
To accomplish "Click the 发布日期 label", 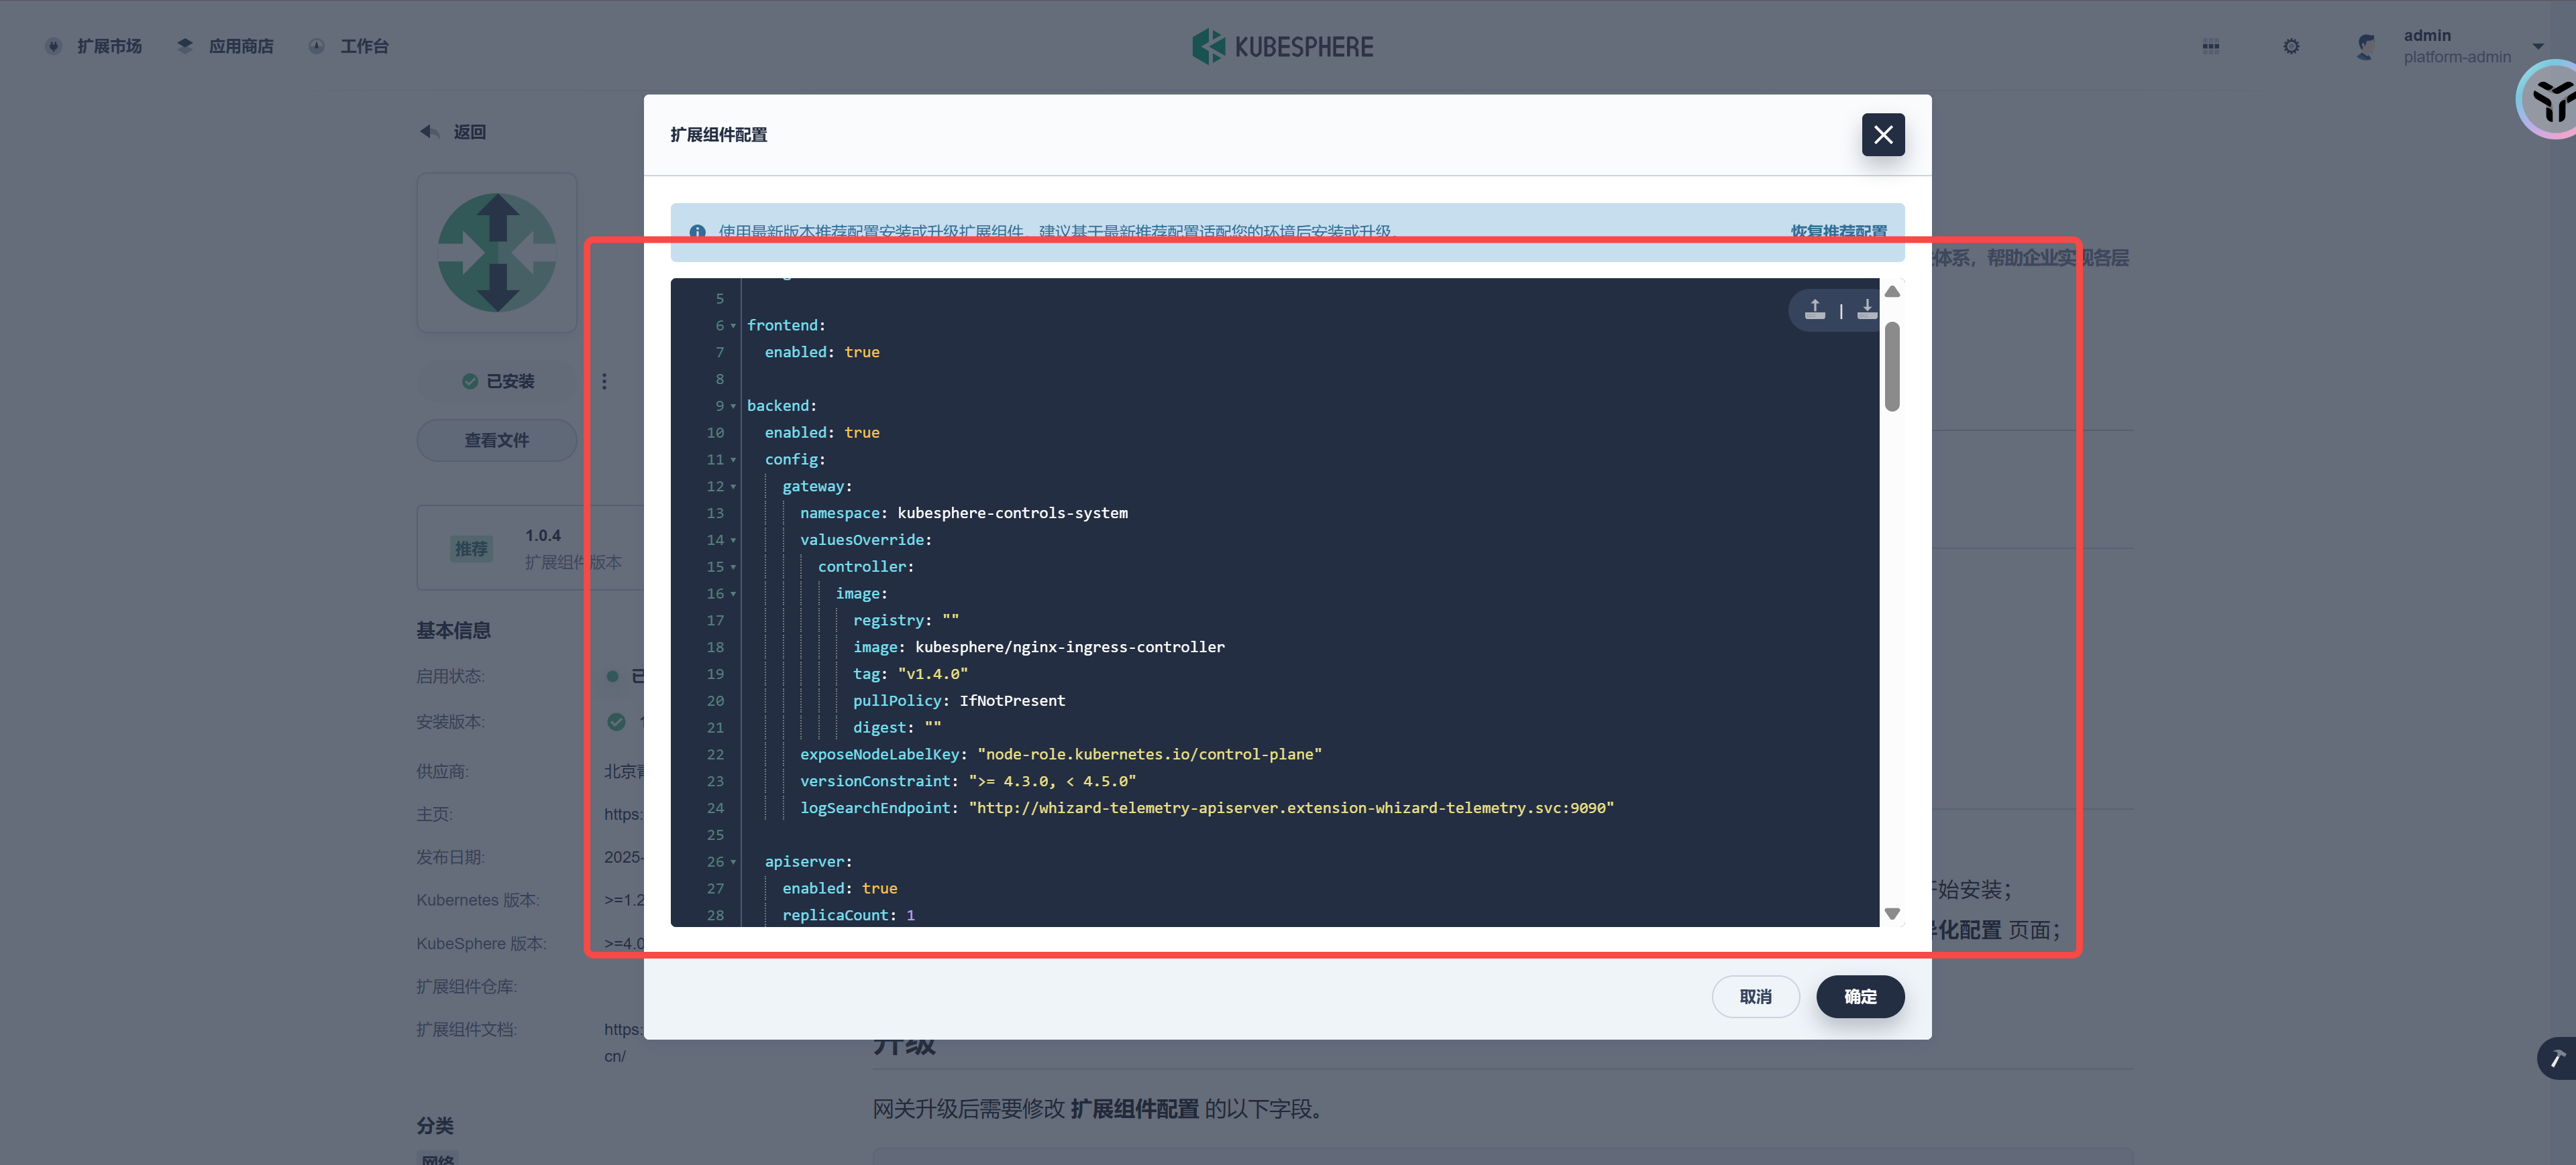I will [x=450, y=857].
